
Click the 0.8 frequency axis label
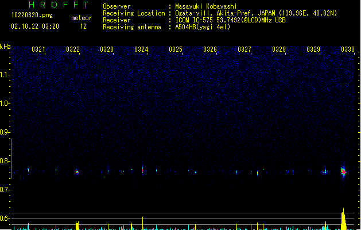(x=5, y=161)
